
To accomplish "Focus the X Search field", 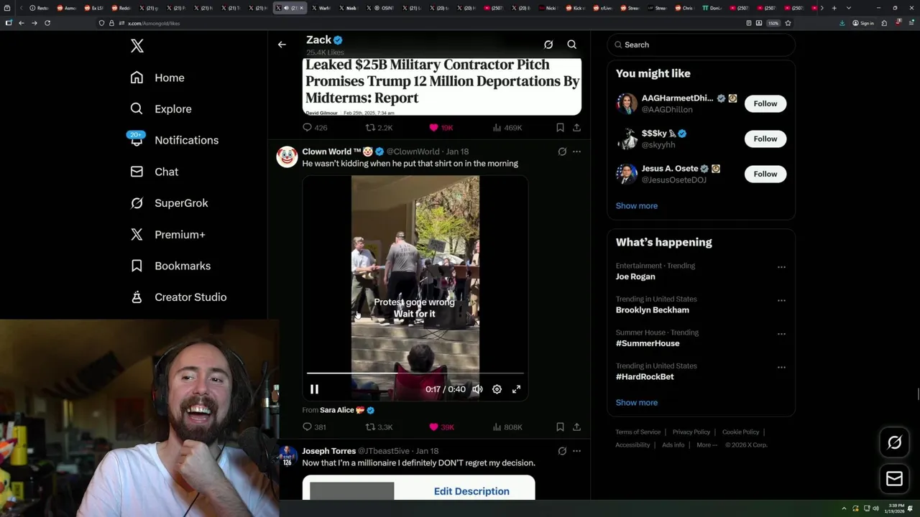I will click(x=701, y=45).
